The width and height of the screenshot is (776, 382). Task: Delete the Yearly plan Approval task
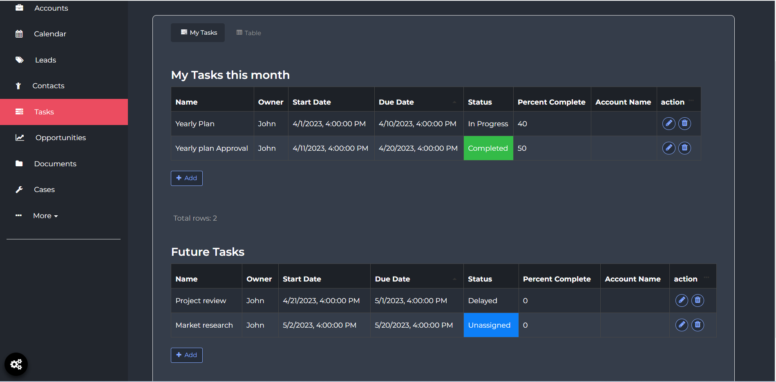click(x=684, y=148)
